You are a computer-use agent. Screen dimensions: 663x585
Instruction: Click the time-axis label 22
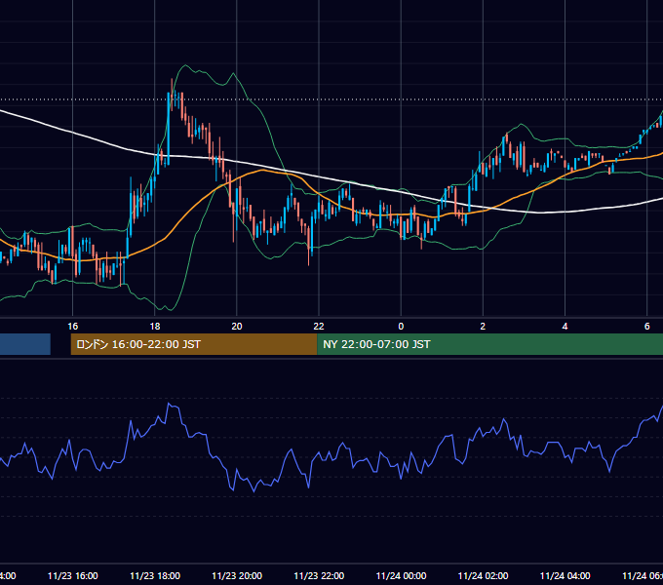319,326
